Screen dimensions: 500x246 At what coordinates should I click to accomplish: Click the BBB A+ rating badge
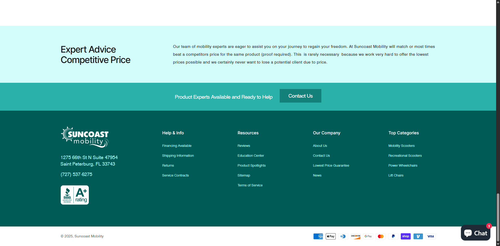[x=74, y=195]
